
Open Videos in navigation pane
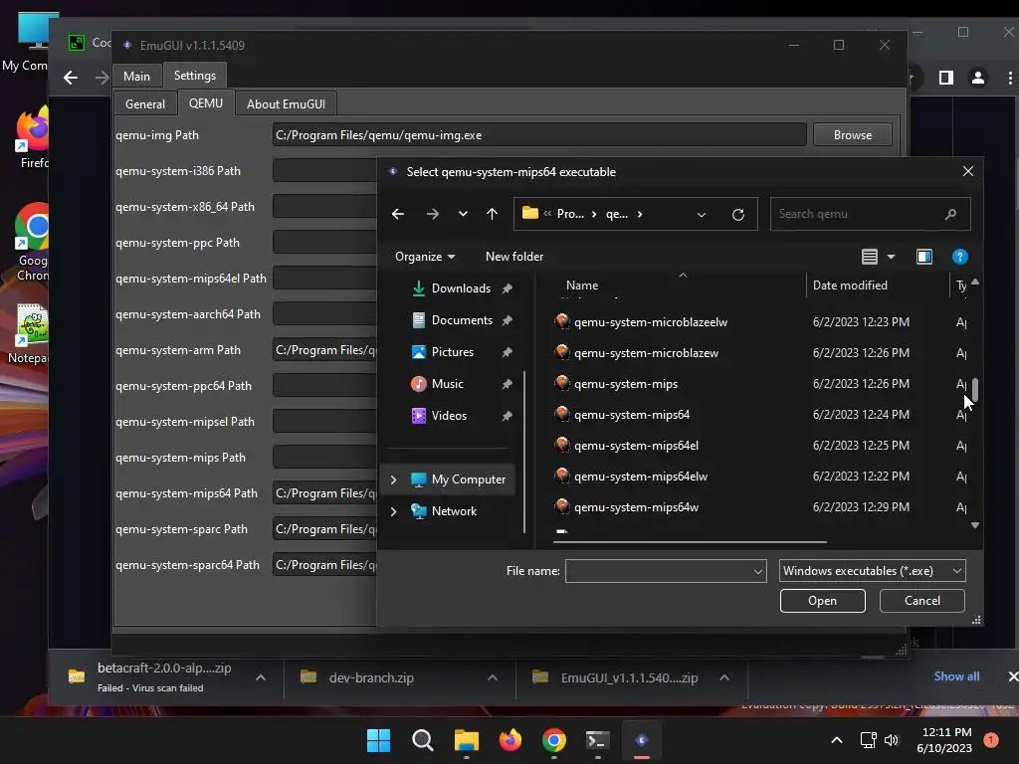click(x=449, y=416)
